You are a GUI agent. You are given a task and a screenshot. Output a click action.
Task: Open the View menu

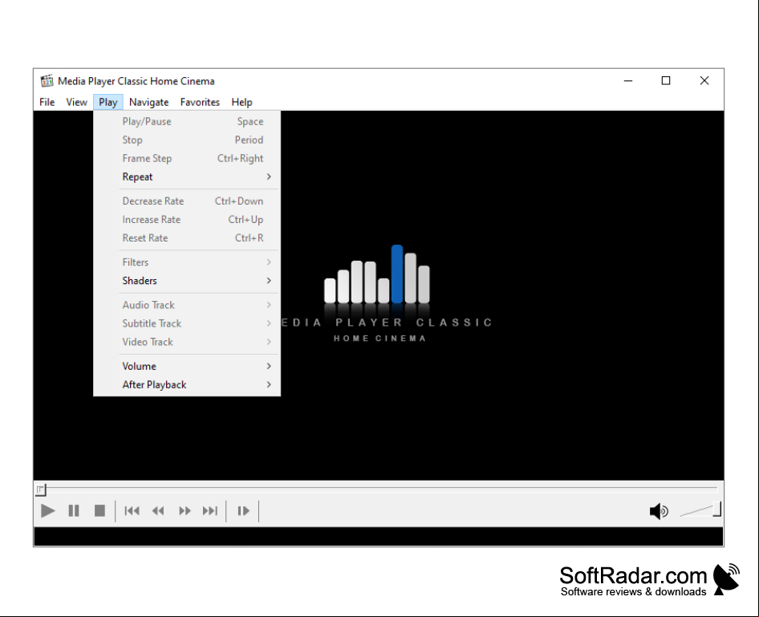click(76, 102)
